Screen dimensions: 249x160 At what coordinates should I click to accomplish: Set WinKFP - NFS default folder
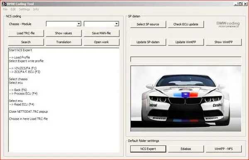point(224,149)
